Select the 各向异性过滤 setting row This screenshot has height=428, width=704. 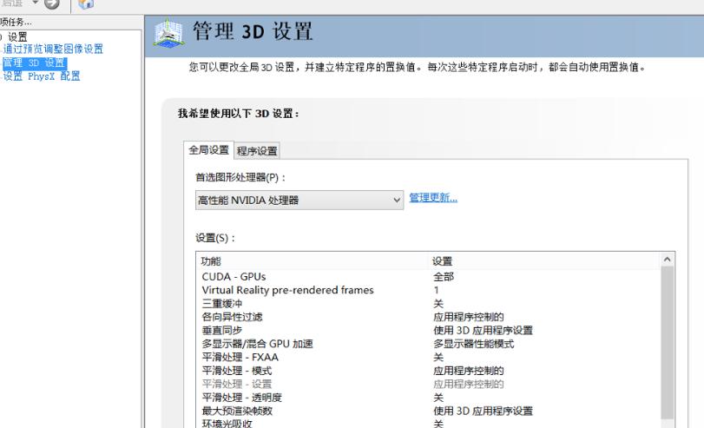(x=428, y=317)
